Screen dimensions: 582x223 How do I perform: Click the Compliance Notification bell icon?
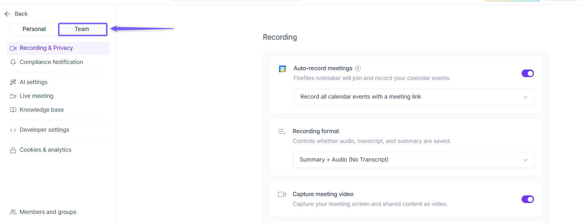(13, 62)
